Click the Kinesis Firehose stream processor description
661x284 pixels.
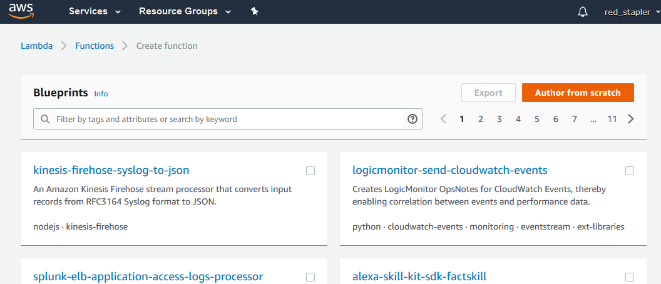tap(162, 196)
